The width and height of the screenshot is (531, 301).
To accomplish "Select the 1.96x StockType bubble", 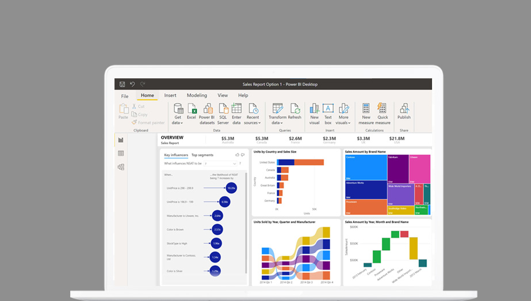I will [x=216, y=243].
